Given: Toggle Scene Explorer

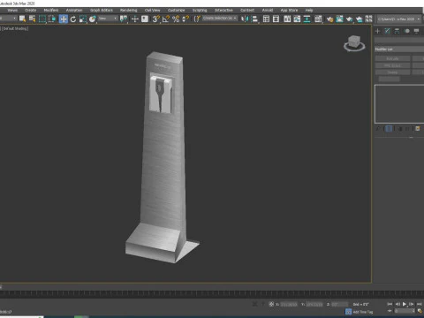Looking at the screenshot, I should coord(266,19).
